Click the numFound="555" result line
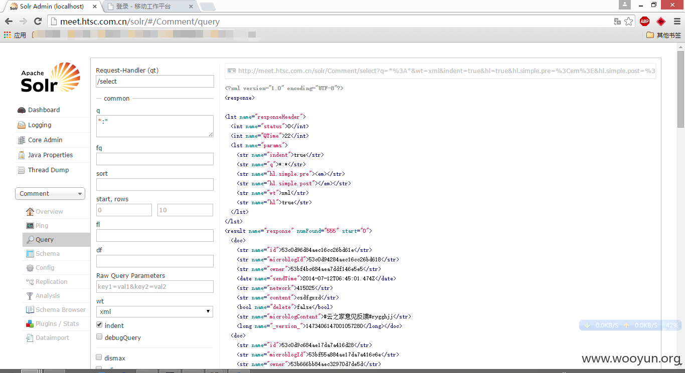This screenshot has width=685, height=373. [298, 231]
